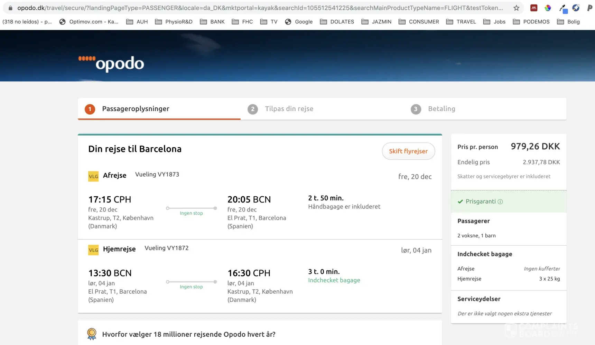The width and height of the screenshot is (595, 345).
Task: Switch to the Betaling step
Action: click(441, 109)
